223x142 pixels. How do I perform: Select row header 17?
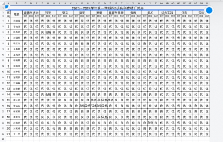click(3, 94)
